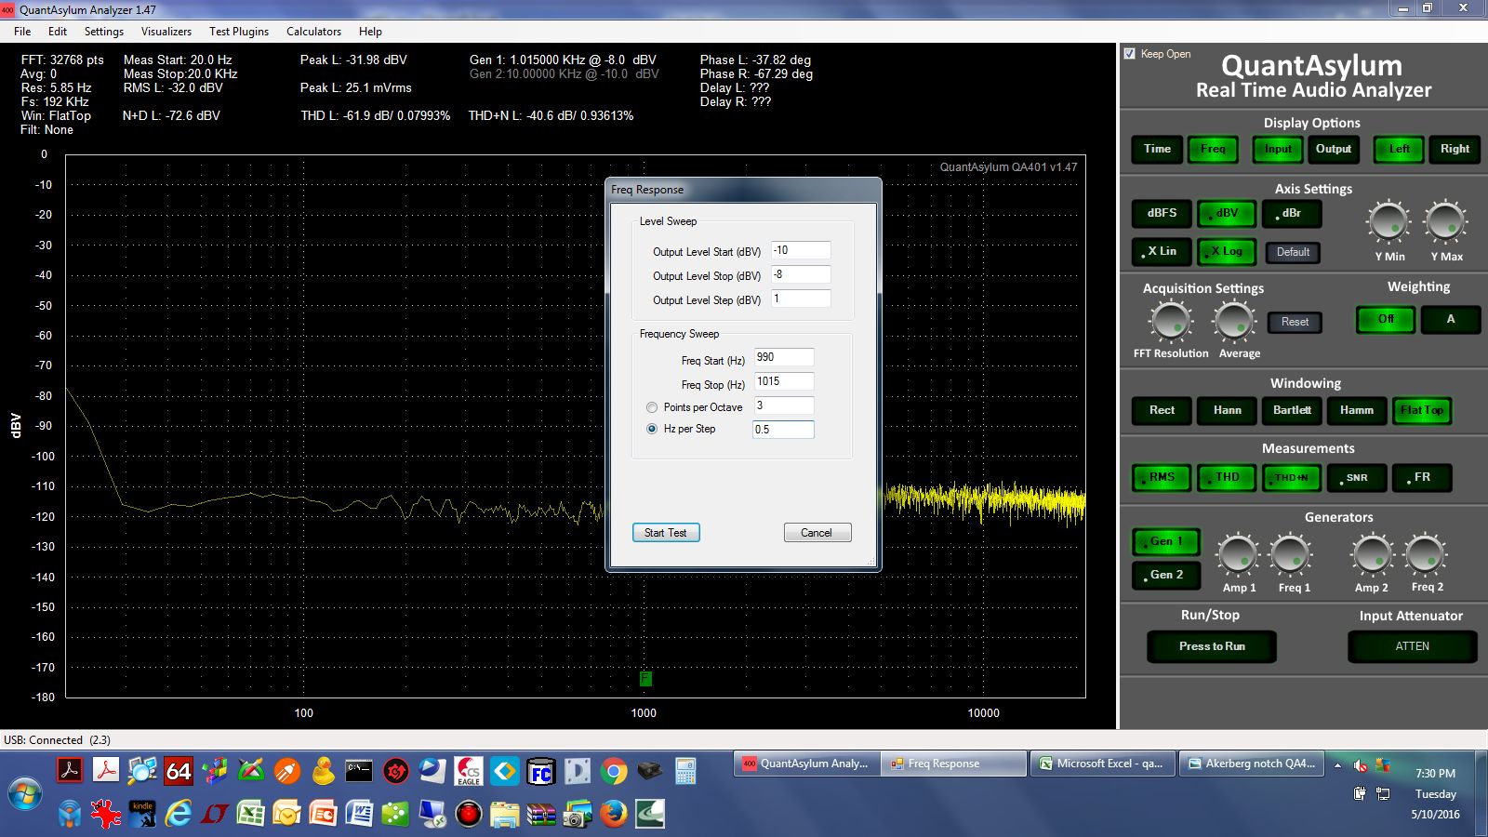The height and width of the screenshot is (837, 1488).
Task: Launch EAGLE from the taskbar
Action: point(468,771)
